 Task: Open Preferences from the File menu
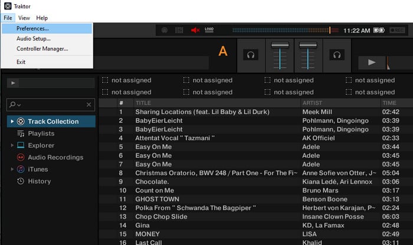(47, 28)
